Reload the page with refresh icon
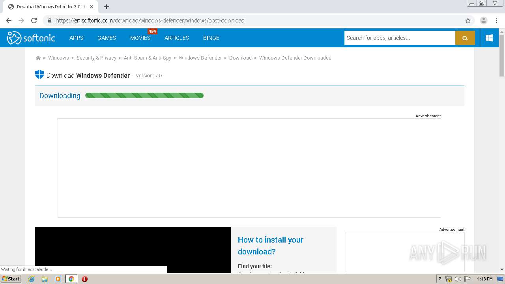505x284 pixels. click(34, 21)
